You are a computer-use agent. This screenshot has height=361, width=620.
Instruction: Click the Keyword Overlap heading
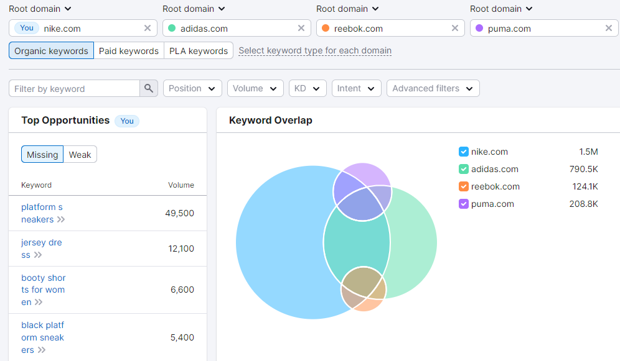coord(270,120)
